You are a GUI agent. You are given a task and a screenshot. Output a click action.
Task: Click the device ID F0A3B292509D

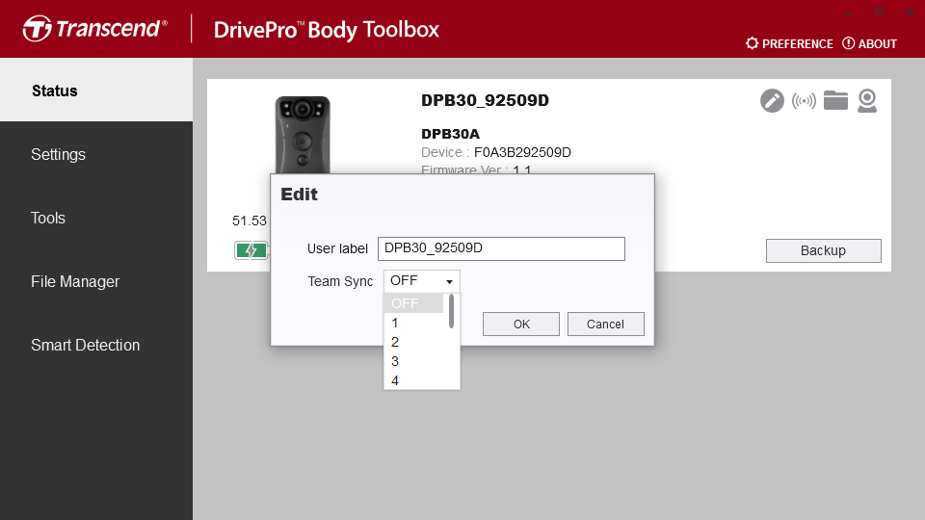522,153
